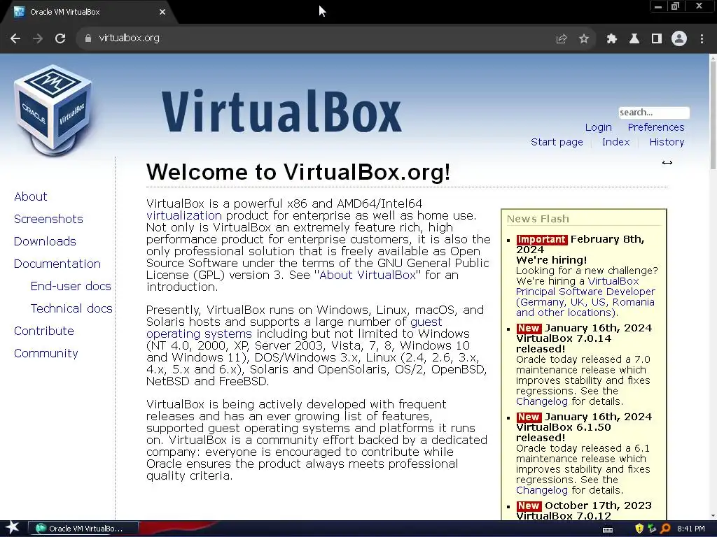Click the 'VirtualBox 7.0.12' text
Image resolution: width=717 pixels, height=537 pixels.
point(564,516)
